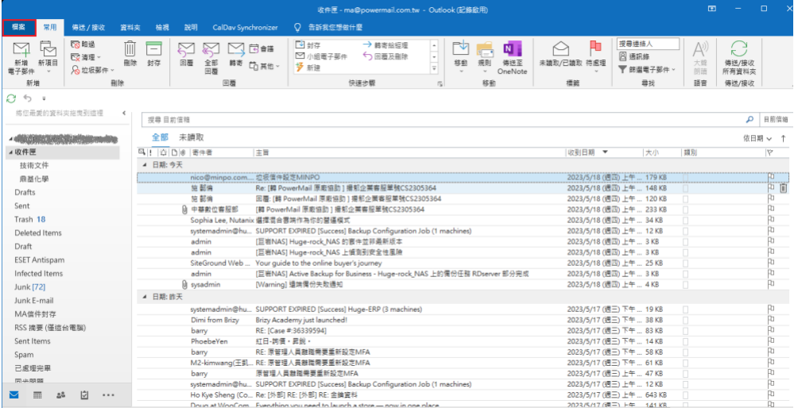
Task: Click the 回覆 reply icon
Action: 186,49
